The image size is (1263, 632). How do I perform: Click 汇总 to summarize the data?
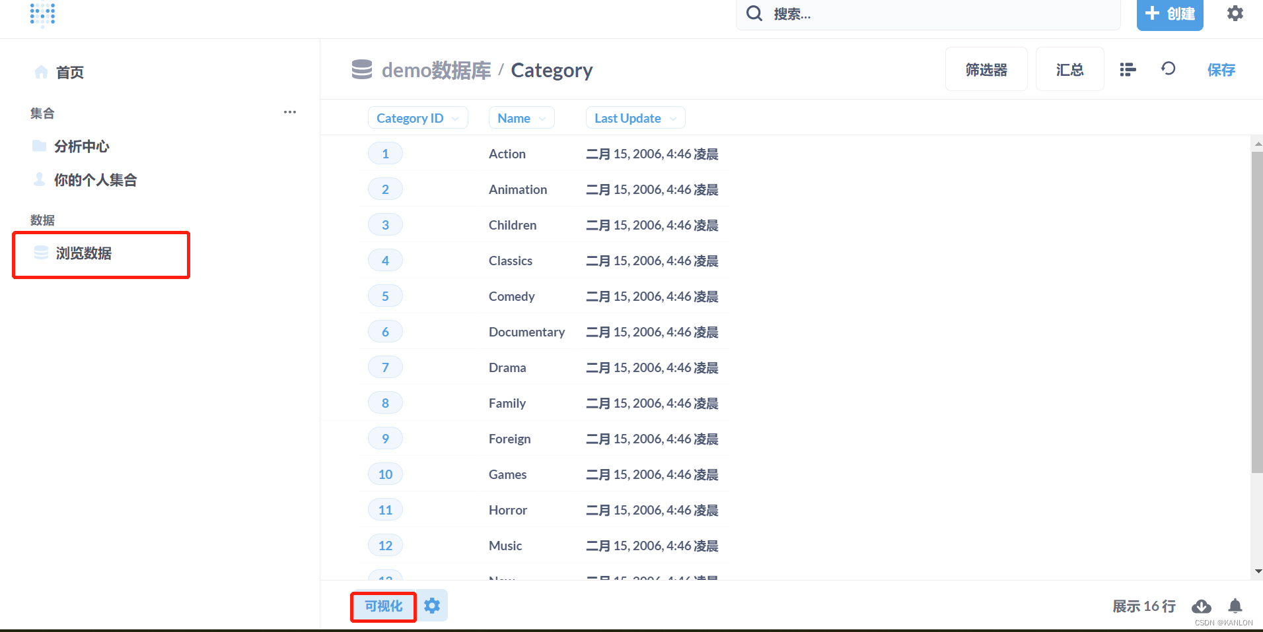[x=1069, y=69]
